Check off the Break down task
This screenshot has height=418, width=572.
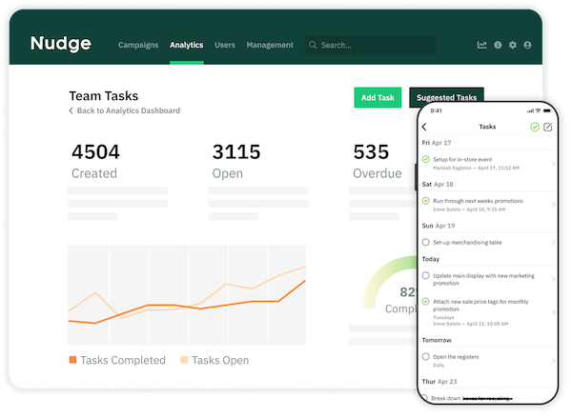424,398
